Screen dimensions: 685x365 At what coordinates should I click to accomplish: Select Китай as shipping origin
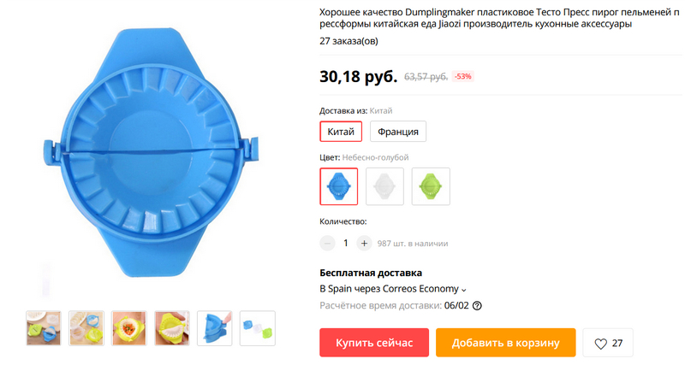341,132
